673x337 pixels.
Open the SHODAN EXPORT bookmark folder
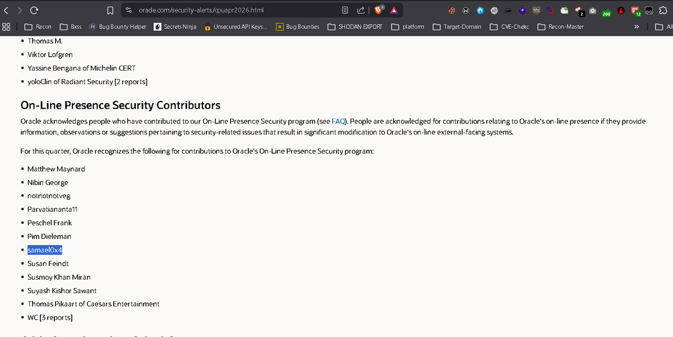click(354, 26)
